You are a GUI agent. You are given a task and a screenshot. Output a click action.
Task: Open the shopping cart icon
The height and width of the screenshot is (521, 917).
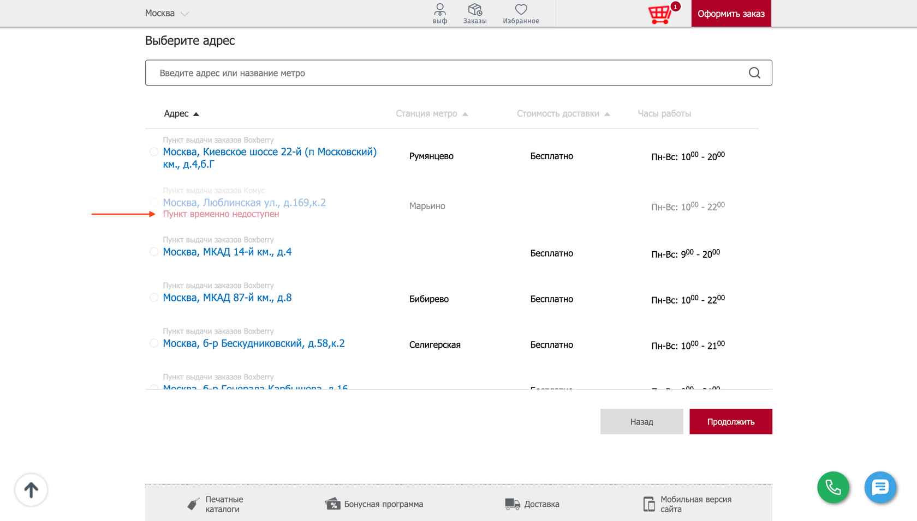659,14
